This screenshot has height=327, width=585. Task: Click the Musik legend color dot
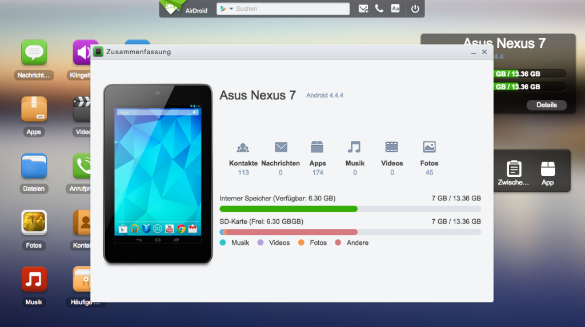(223, 243)
